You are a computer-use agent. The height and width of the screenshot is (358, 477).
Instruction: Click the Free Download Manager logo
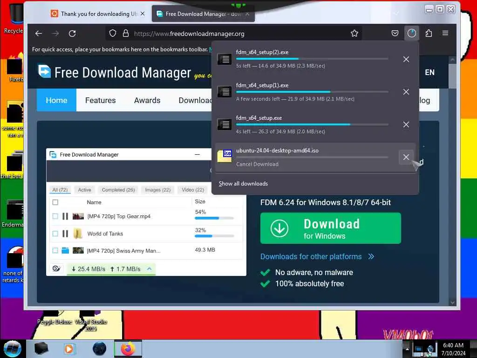click(x=114, y=72)
